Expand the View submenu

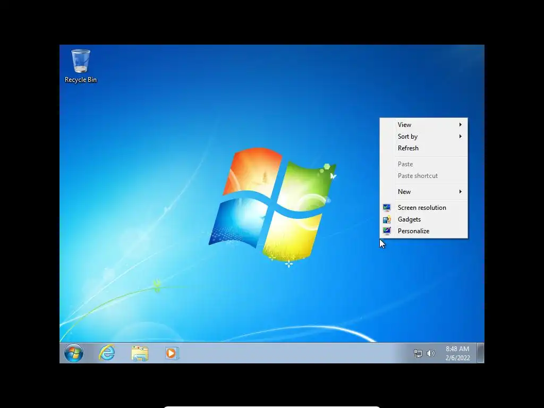coord(423,124)
